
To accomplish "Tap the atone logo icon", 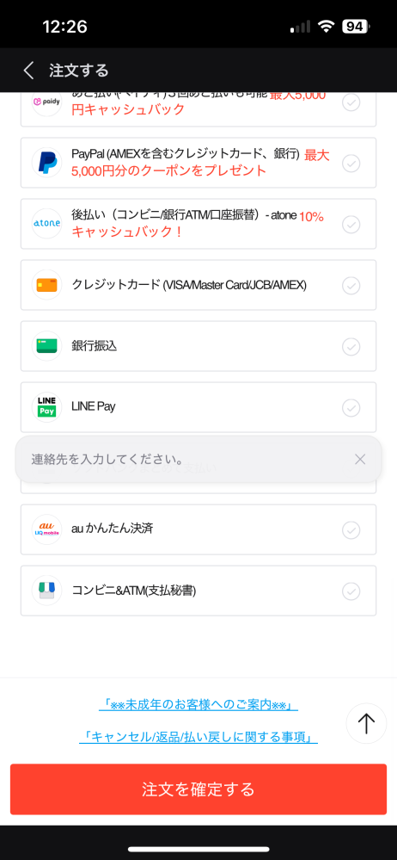I will [47, 224].
